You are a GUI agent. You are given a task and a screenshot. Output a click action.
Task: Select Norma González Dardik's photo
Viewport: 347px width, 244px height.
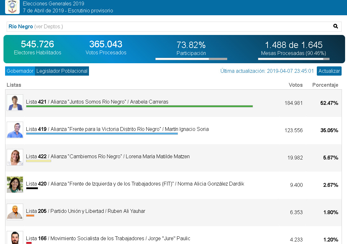pyautogui.click(x=15, y=185)
